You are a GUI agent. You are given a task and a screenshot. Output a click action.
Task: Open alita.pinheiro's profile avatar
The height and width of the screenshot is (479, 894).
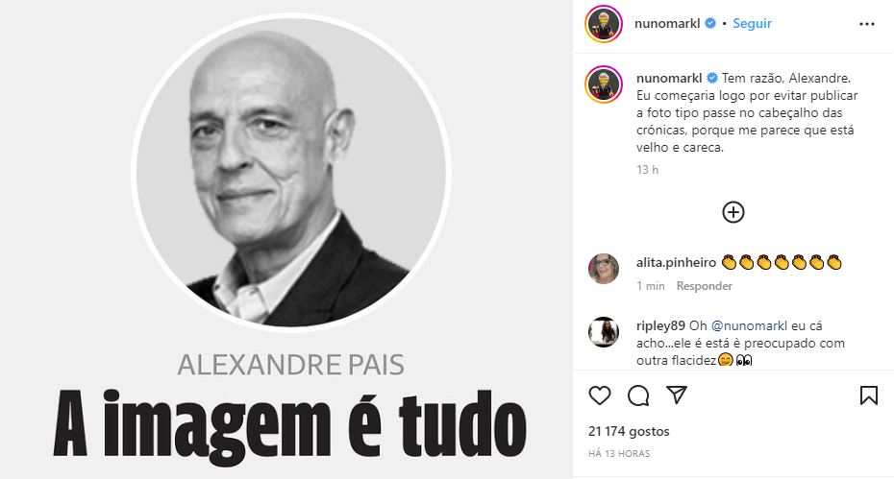[604, 268]
